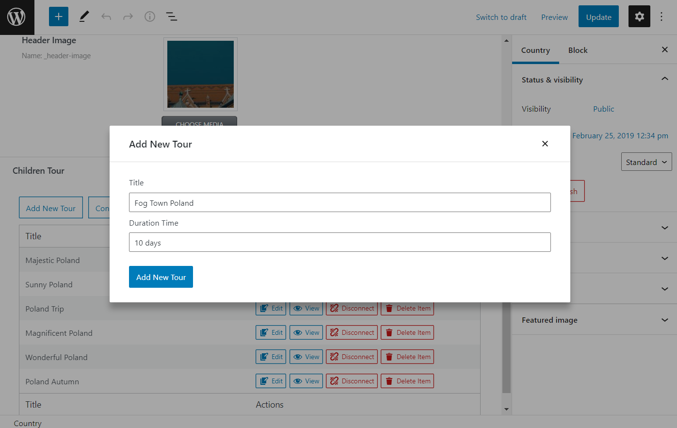Click View for Poland Trip

306,309
